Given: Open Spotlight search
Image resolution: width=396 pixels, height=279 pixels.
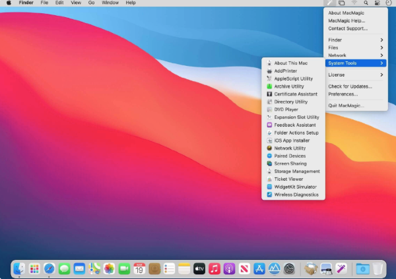Looking at the screenshot, I should click(366, 3).
